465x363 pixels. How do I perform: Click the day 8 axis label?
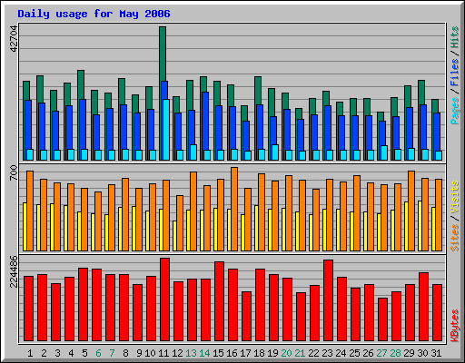coord(125,353)
